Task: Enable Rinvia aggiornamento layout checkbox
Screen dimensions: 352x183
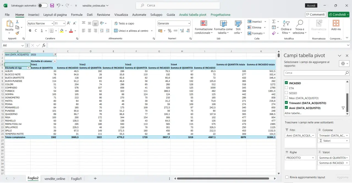Action: coord(287,177)
